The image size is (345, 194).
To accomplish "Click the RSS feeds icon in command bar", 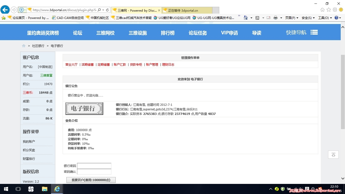I will coord(257,18).
